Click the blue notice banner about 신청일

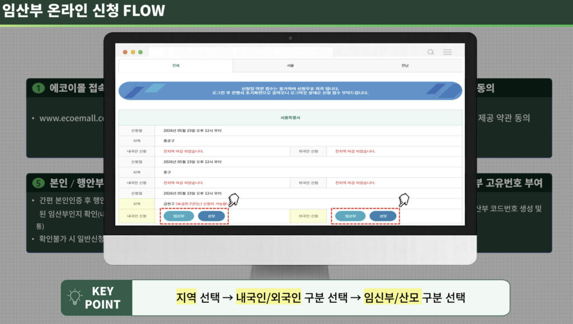[x=290, y=91]
